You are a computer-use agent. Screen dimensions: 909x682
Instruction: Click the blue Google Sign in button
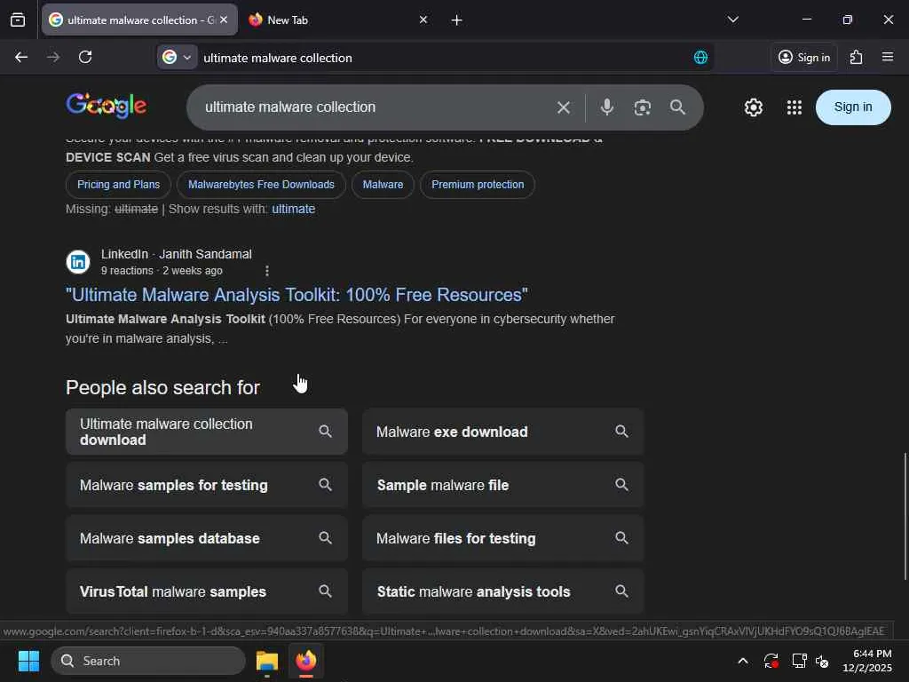853,107
